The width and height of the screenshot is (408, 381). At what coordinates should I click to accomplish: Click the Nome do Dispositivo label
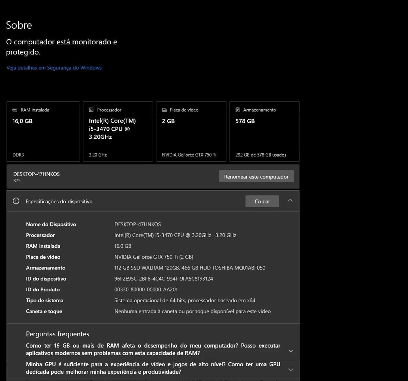pos(51,224)
